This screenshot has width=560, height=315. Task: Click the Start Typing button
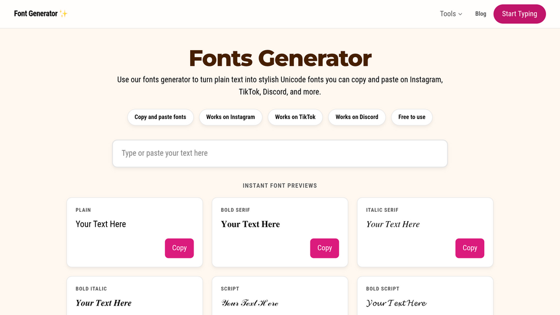pos(519,14)
